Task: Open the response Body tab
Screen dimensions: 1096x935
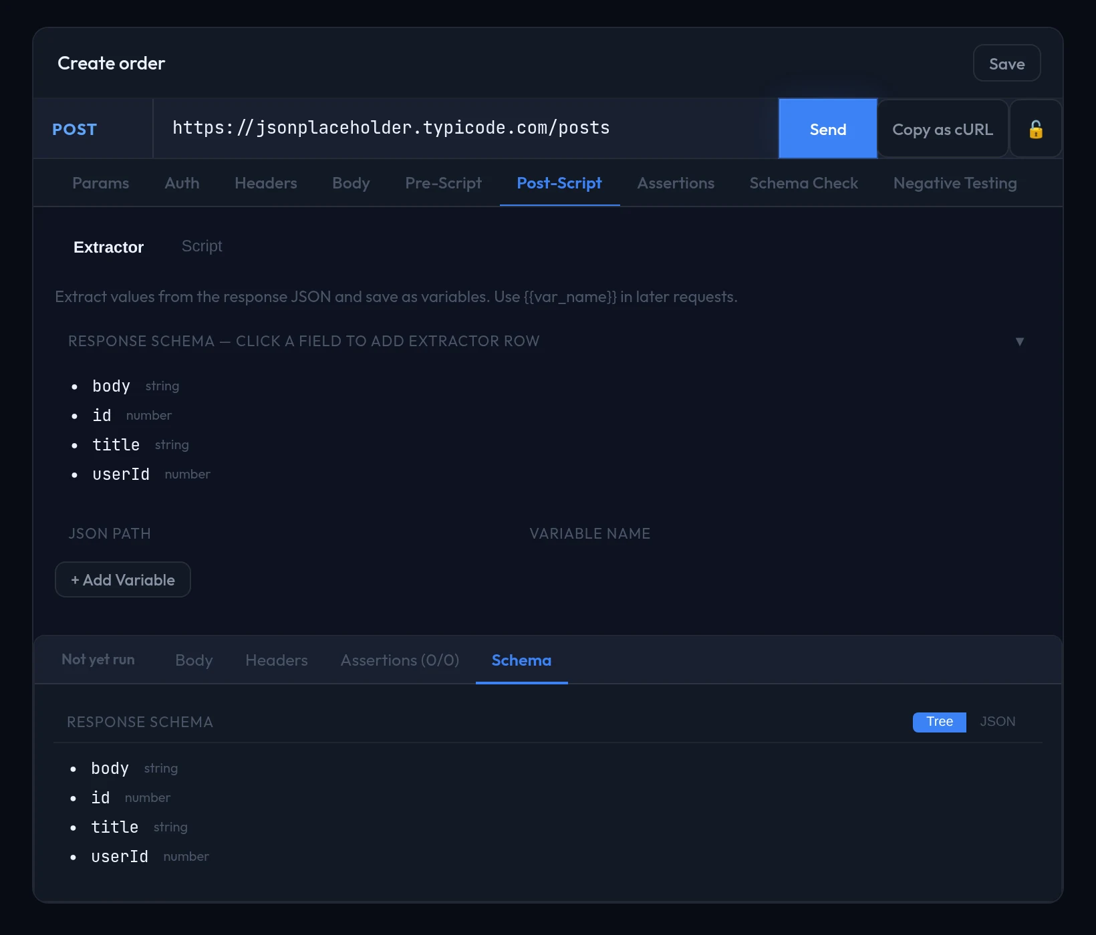Action: [x=194, y=660]
